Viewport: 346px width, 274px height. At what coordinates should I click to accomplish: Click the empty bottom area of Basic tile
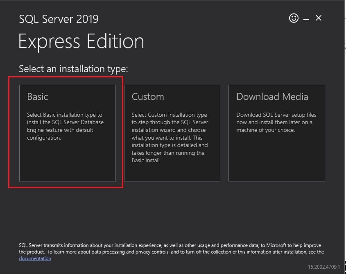point(67,162)
